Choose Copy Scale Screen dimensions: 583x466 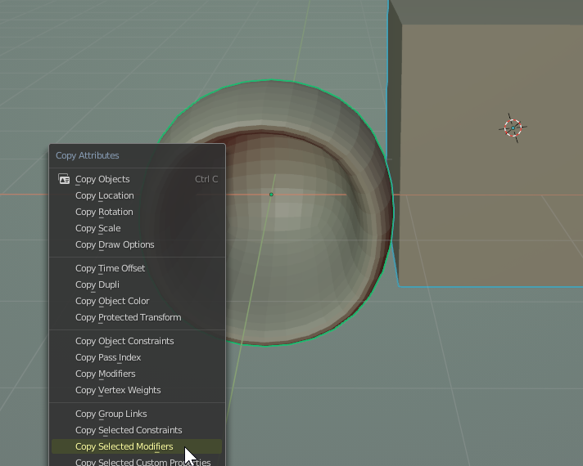point(137,228)
